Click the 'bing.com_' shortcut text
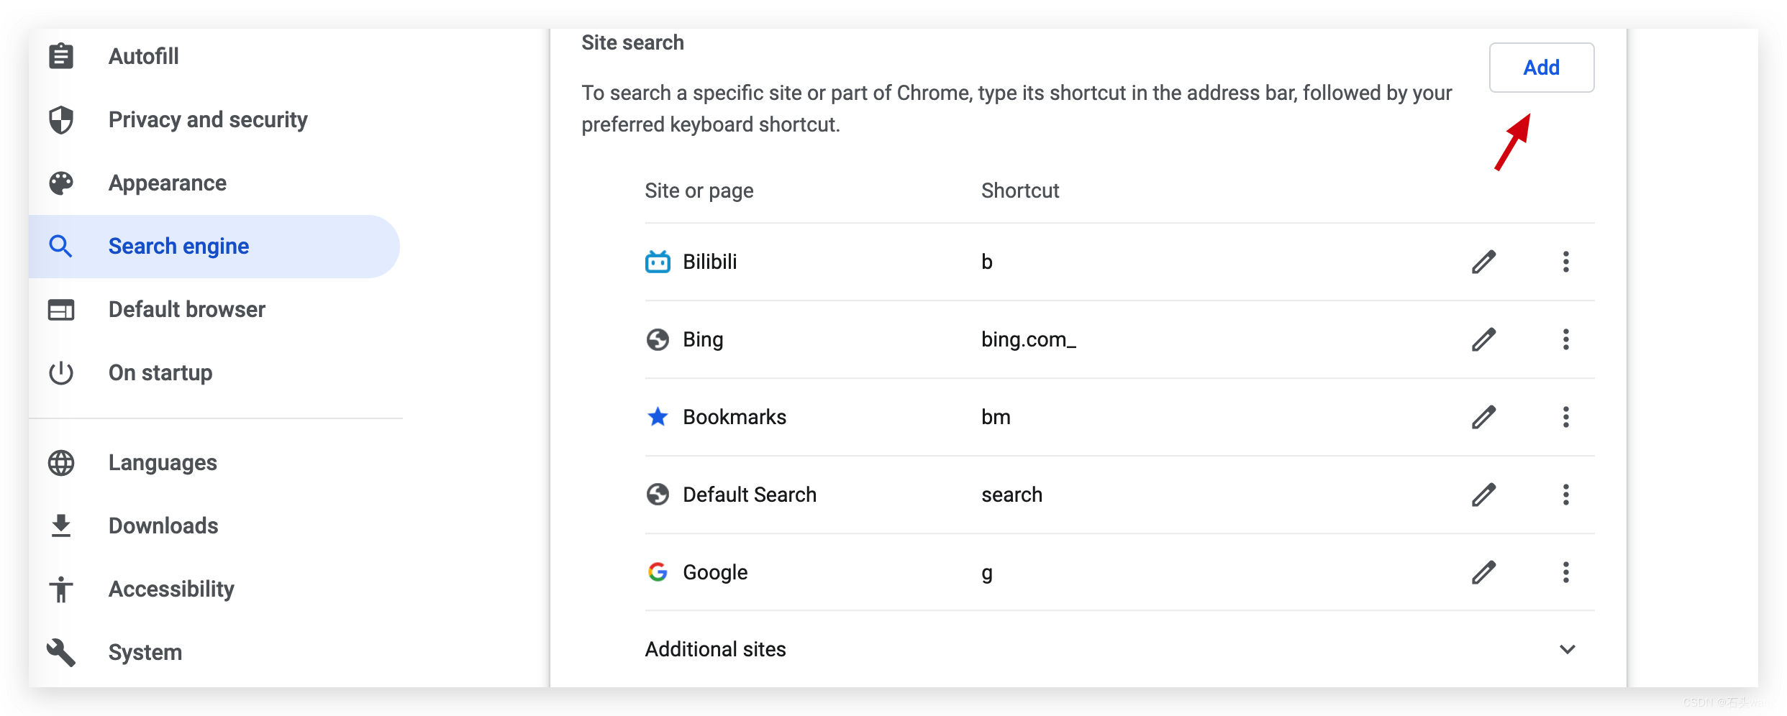 [x=1029, y=339]
